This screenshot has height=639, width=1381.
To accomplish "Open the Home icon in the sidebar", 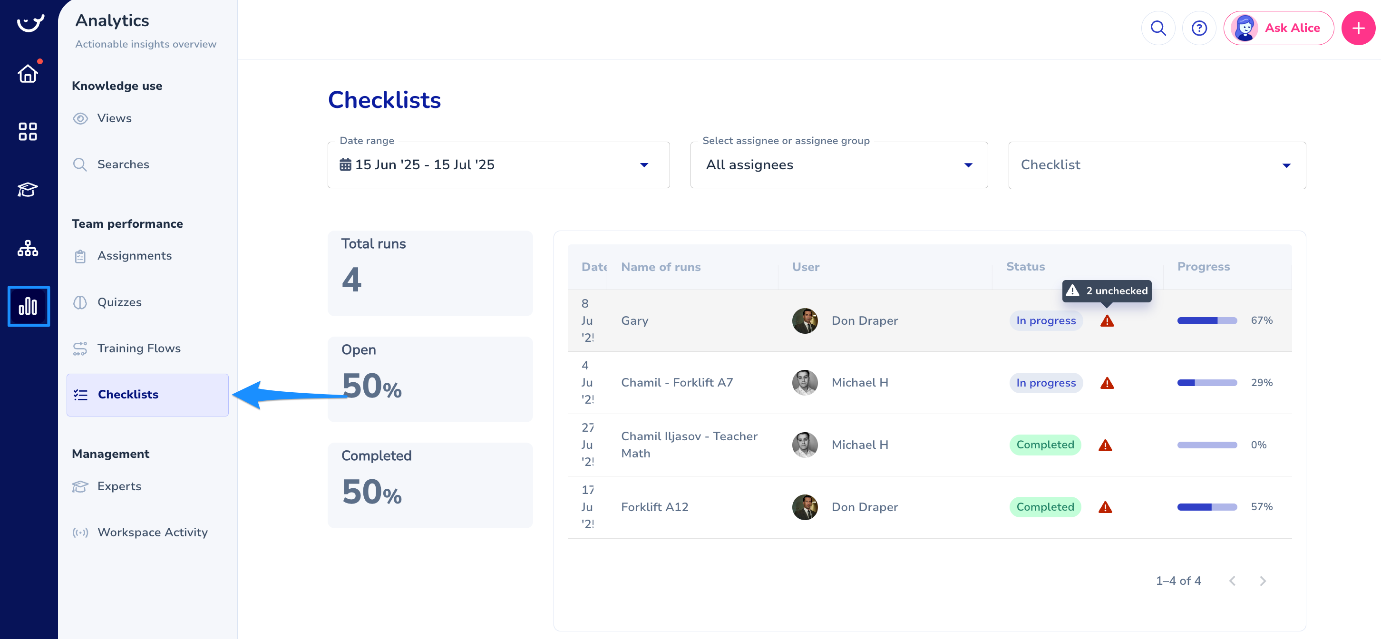I will point(28,73).
